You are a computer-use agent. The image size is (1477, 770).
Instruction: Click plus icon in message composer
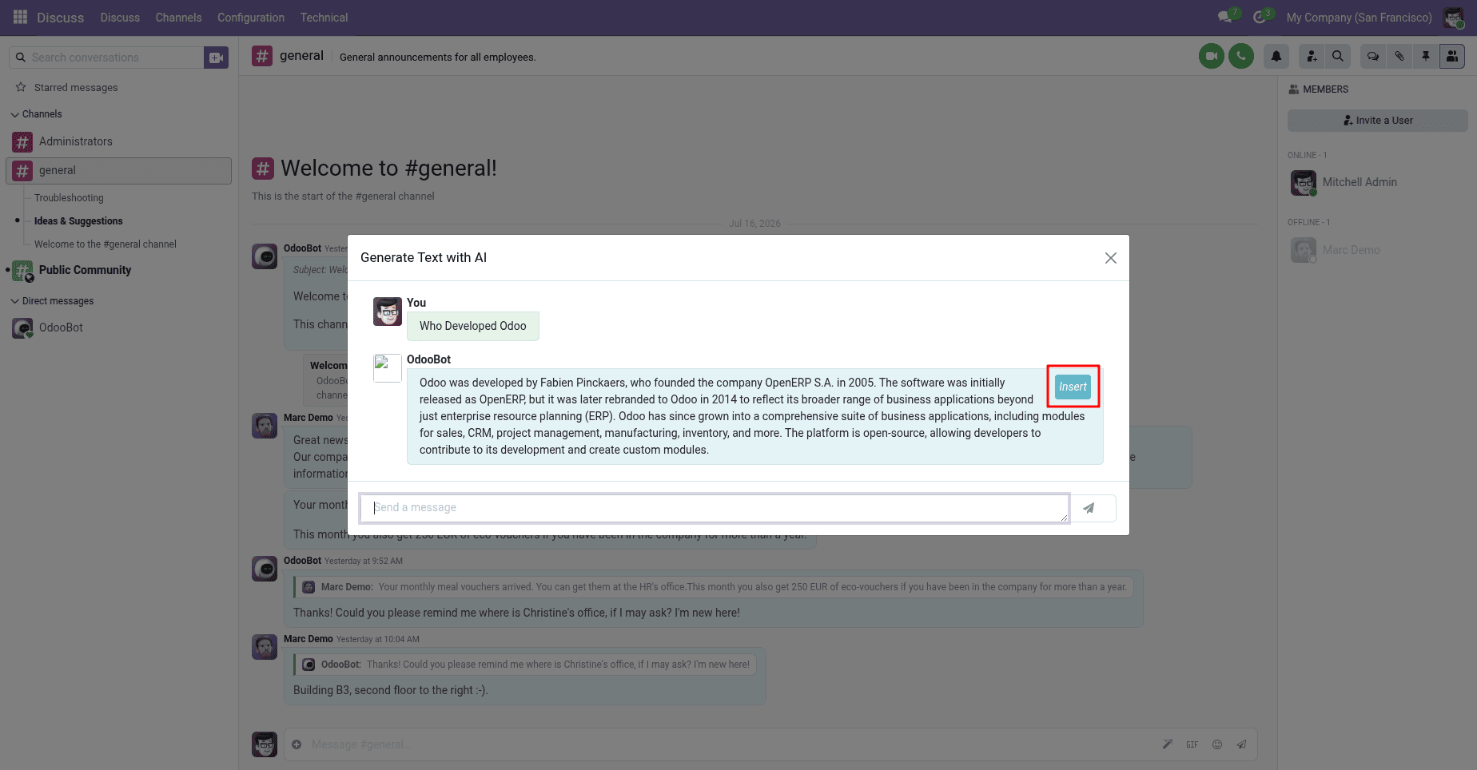(x=297, y=744)
